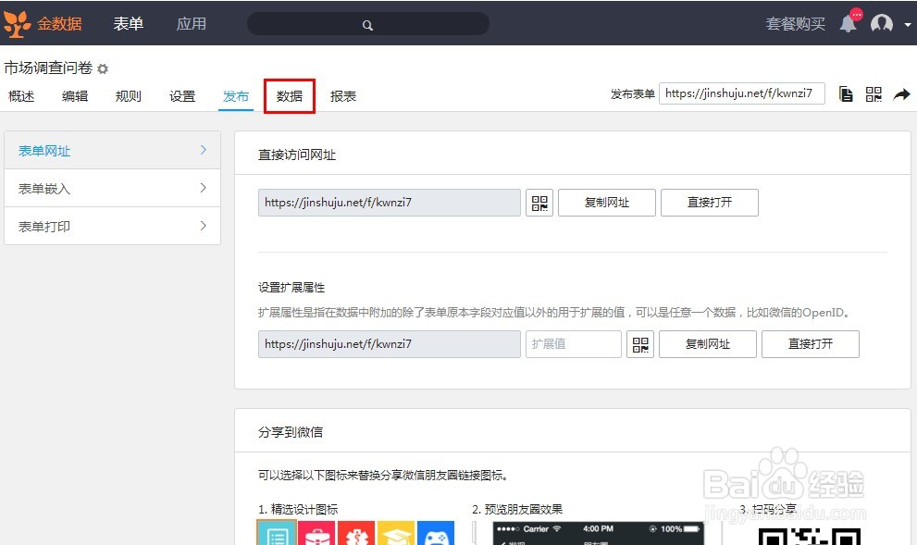Click the settings gear next to 市场调查问卷
Viewport: 917px width, 545px height.
(102, 68)
